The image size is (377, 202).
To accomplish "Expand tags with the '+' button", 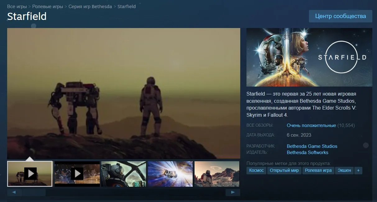I will pos(358,170).
